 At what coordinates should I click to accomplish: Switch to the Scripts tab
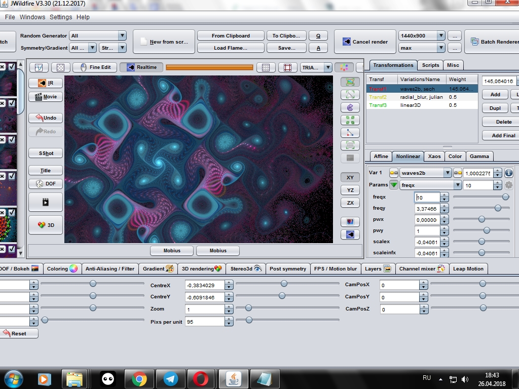click(430, 65)
